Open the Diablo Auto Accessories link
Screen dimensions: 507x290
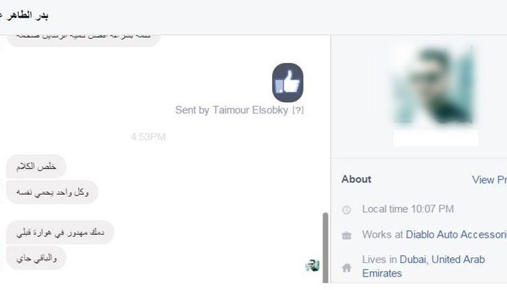[456, 234]
